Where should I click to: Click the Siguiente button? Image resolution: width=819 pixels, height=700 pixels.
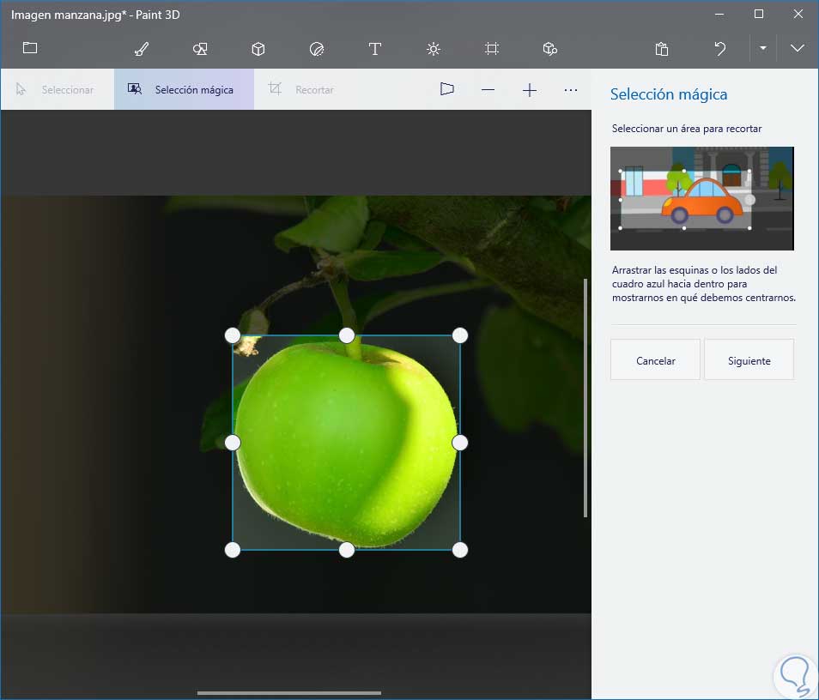(749, 360)
